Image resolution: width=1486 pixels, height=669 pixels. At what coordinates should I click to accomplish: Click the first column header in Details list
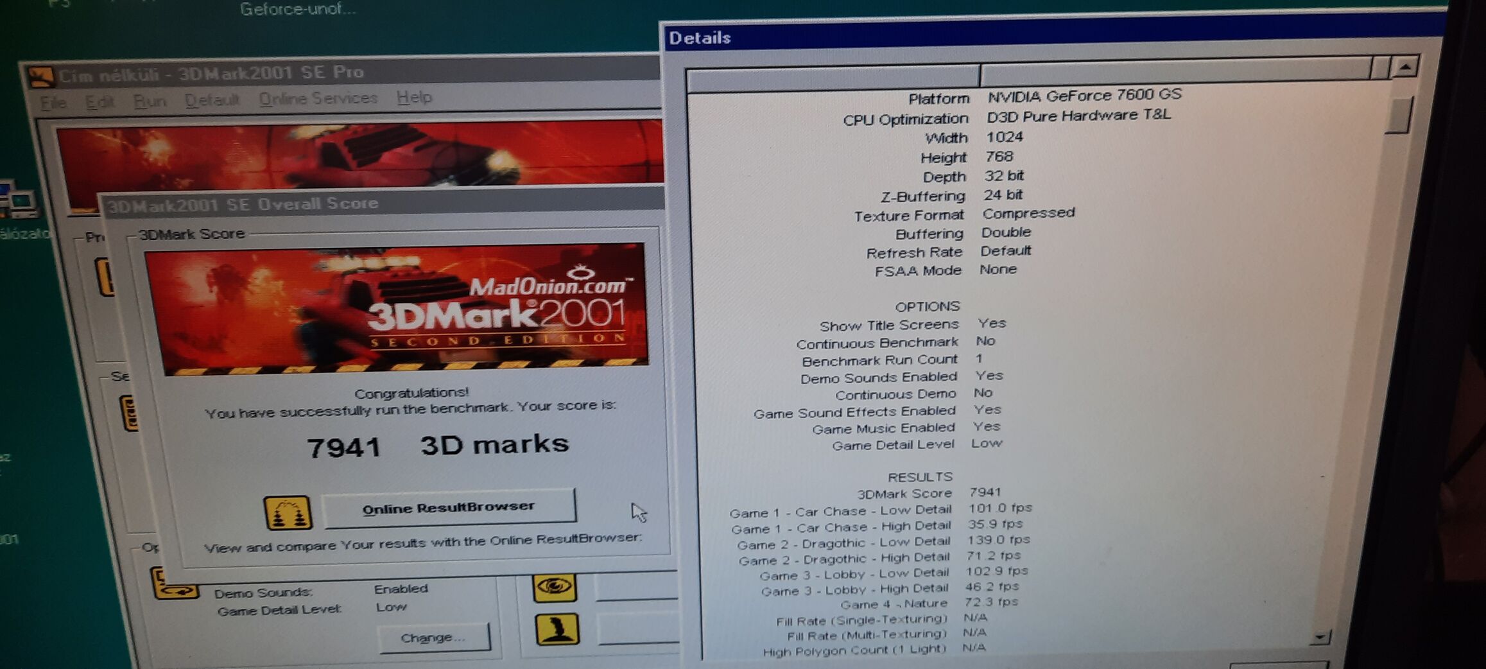tap(833, 78)
